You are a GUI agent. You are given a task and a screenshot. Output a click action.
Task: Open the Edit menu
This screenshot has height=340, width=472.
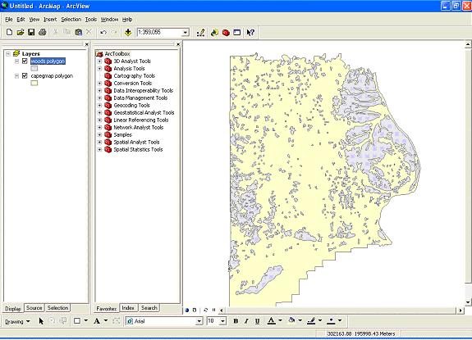pos(21,19)
